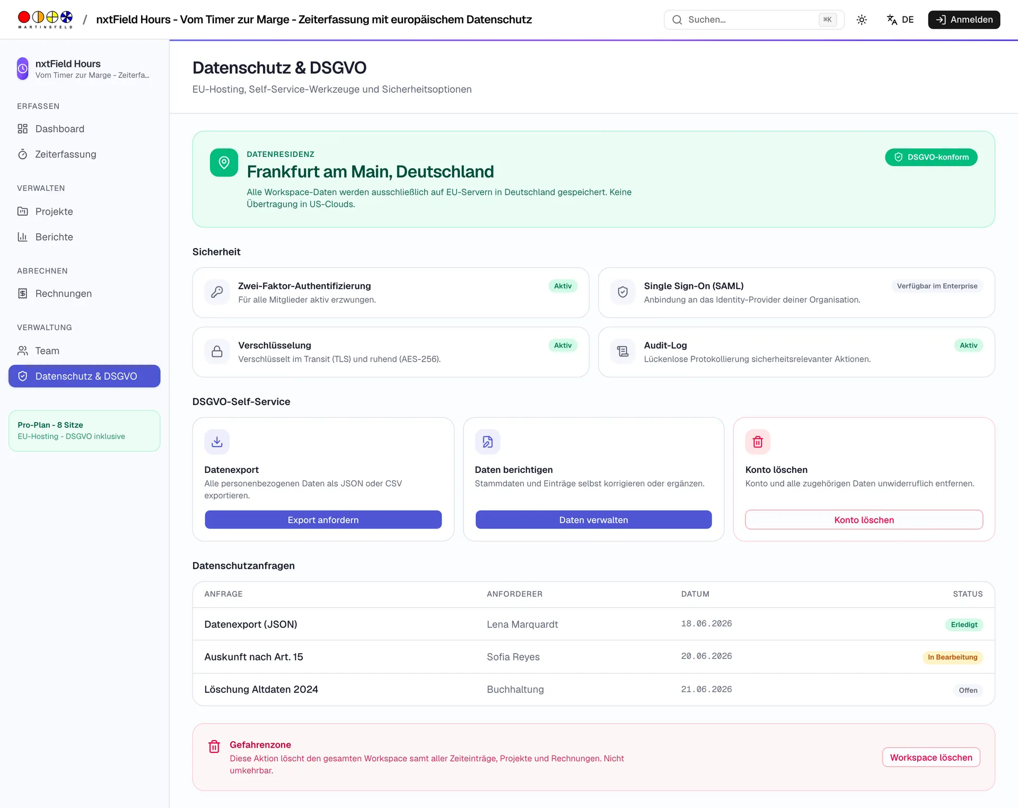
Task: Click the date 20.06.2026
Action: pos(706,656)
